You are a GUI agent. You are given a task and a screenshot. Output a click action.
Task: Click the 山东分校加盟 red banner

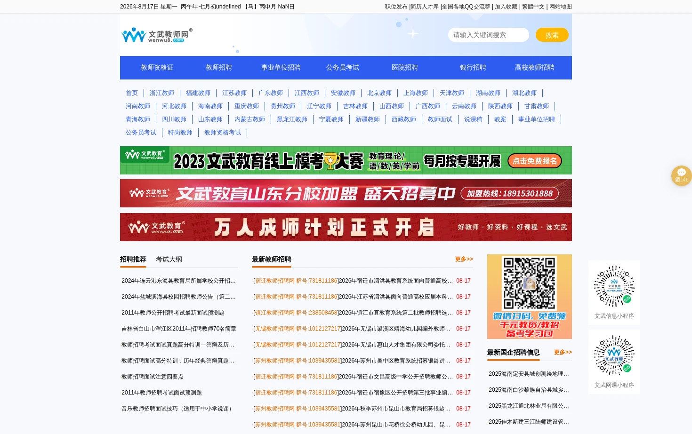346,193
